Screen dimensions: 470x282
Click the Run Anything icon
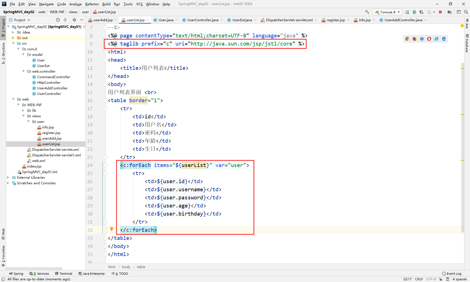[459, 12]
